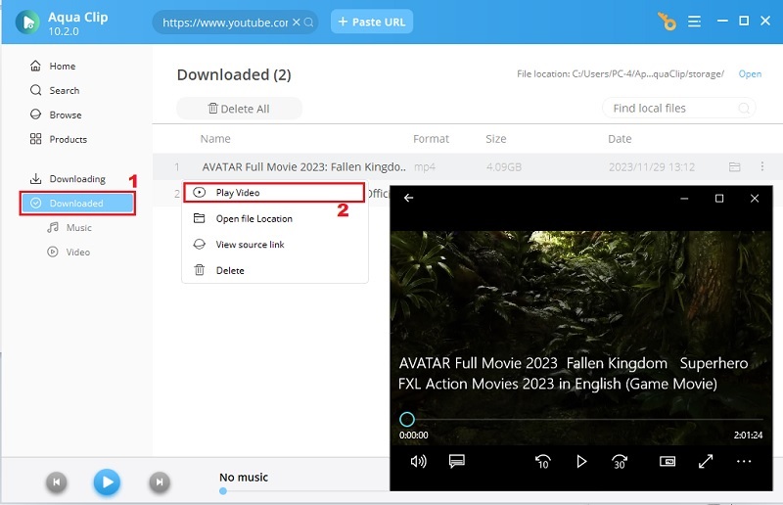Click the Aqua Clip logo icon
The height and width of the screenshot is (505, 783).
(x=27, y=22)
